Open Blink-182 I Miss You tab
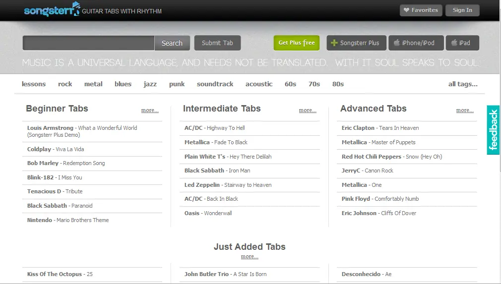This screenshot has height=284, width=501. click(x=55, y=177)
